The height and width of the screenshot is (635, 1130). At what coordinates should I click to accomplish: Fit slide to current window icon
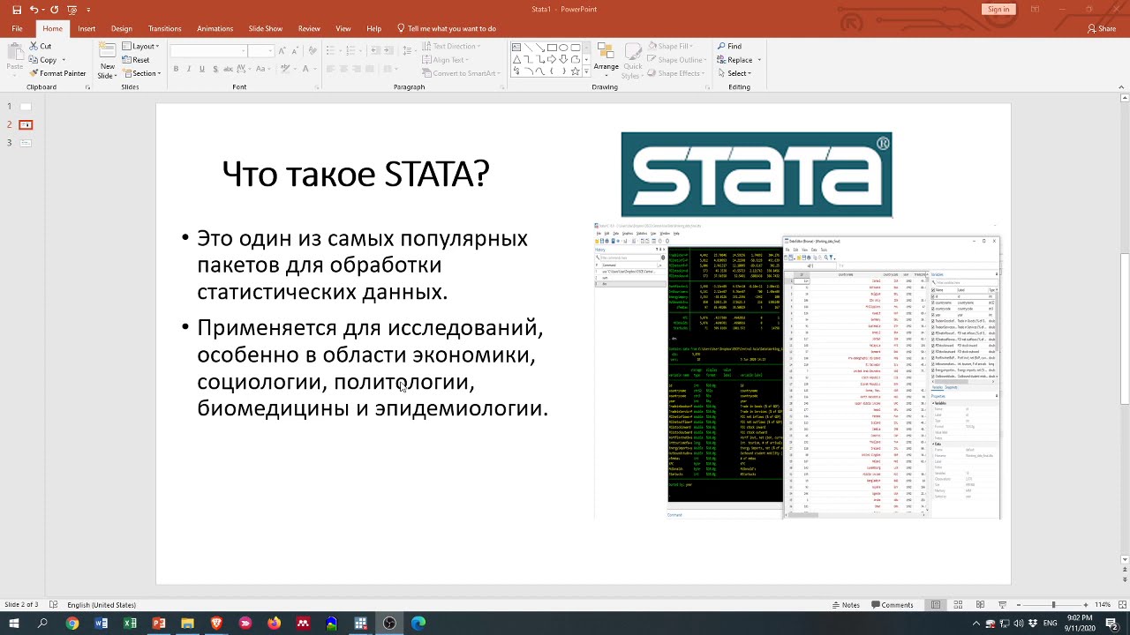(1122, 605)
